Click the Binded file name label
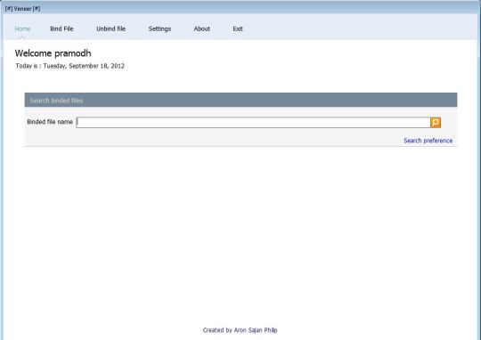The width and height of the screenshot is (481, 340). (x=50, y=122)
